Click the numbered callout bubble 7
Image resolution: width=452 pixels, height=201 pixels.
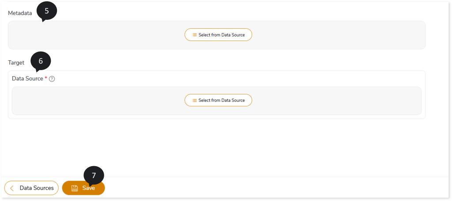pyautogui.click(x=94, y=175)
